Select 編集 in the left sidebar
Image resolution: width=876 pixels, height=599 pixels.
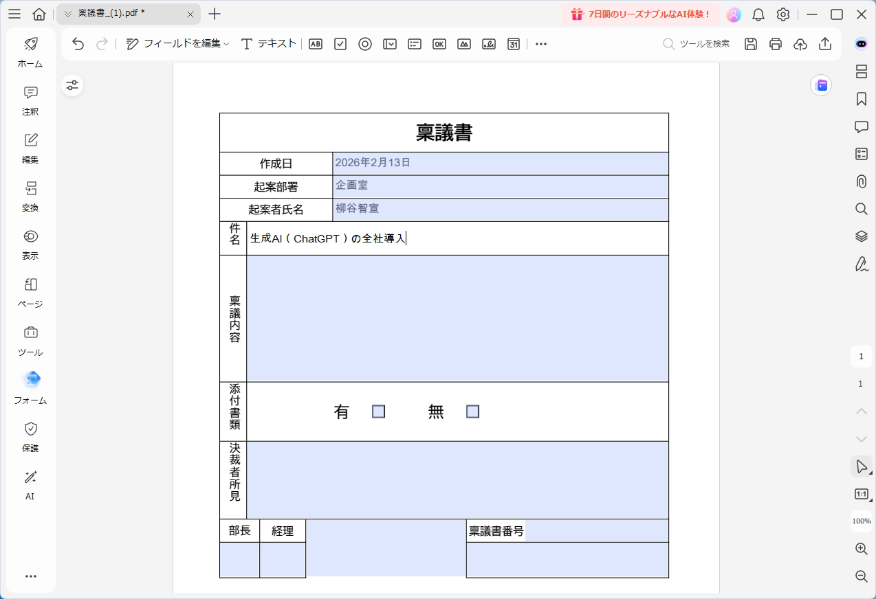click(30, 148)
